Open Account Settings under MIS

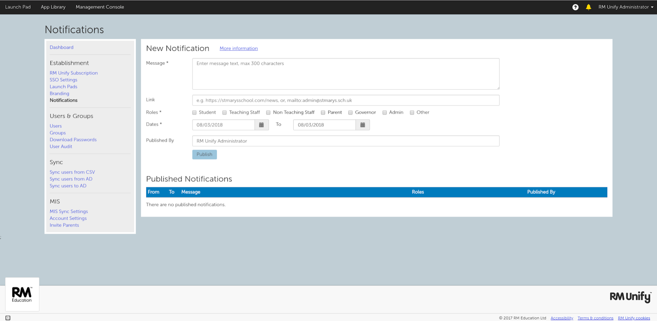tap(68, 218)
